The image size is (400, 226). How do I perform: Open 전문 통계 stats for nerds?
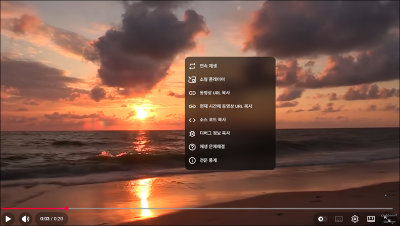pos(230,160)
